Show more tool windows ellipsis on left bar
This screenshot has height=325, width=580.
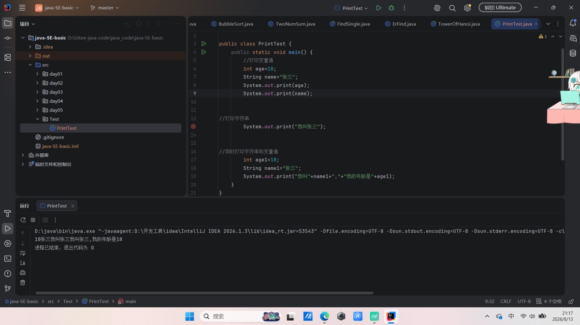coord(8,72)
